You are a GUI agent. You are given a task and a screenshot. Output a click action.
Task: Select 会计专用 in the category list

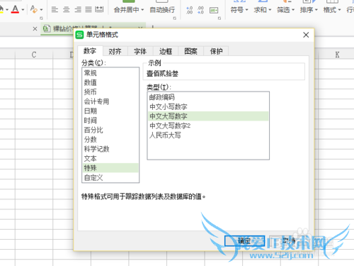110,101
